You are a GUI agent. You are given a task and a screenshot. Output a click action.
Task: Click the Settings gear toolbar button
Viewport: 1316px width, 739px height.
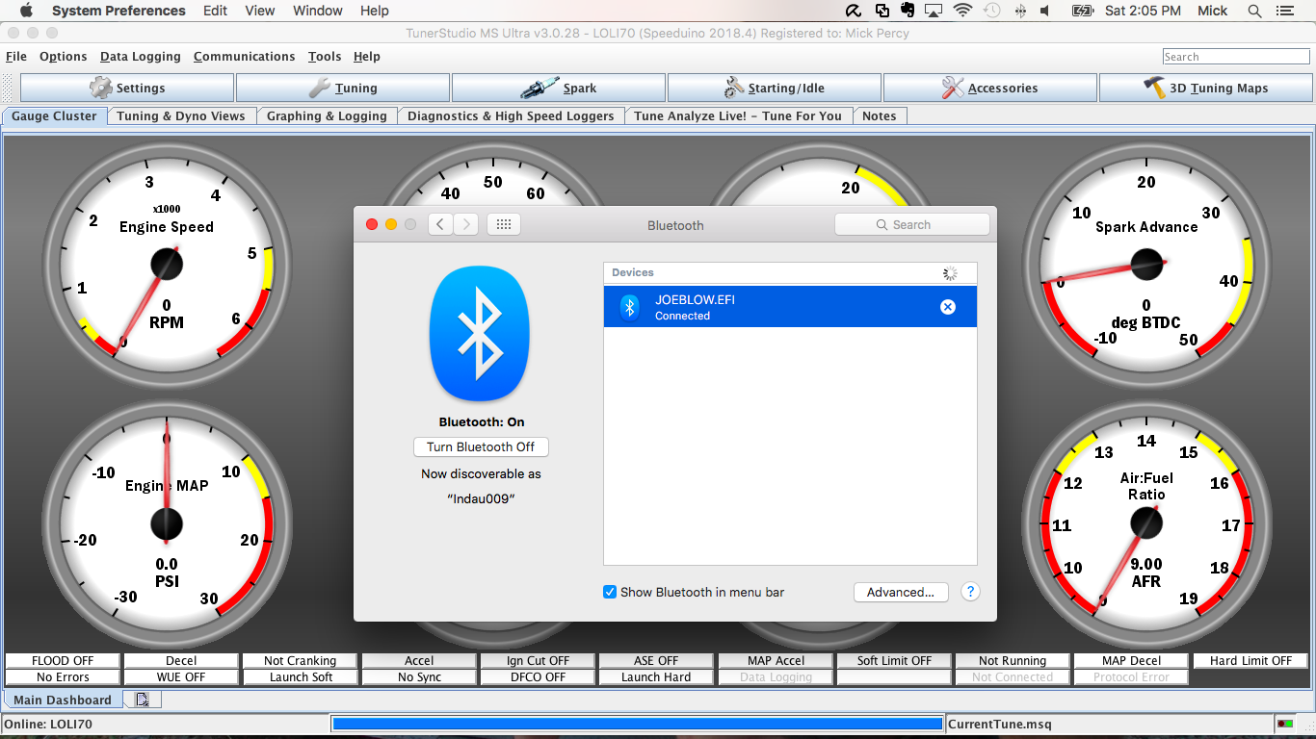(127, 89)
